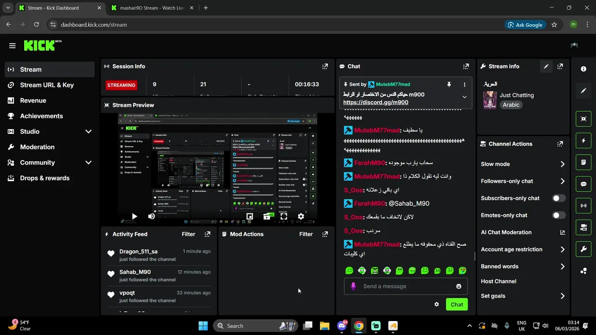Pop out the Mod Actions panel

click(x=325, y=234)
